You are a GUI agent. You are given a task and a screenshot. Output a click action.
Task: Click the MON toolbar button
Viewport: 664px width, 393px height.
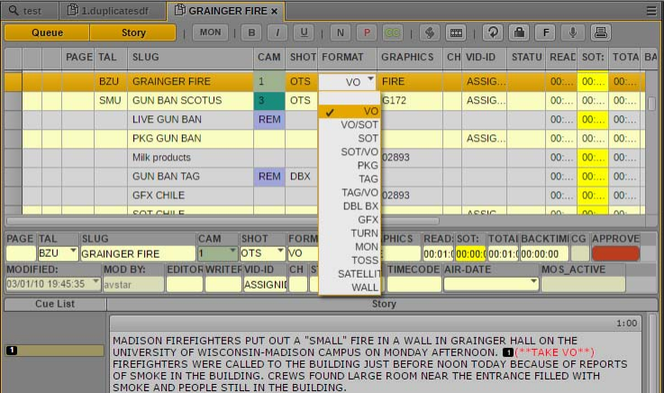[x=211, y=32]
